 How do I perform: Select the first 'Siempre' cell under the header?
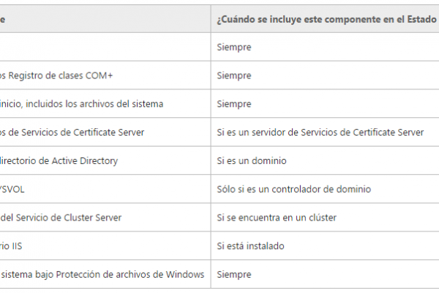(234, 47)
